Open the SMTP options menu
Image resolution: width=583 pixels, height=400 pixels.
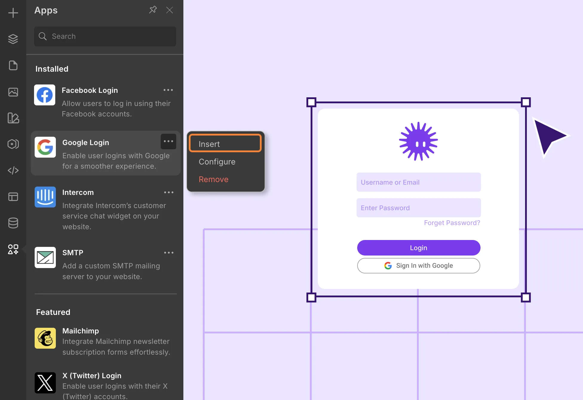tap(169, 253)
